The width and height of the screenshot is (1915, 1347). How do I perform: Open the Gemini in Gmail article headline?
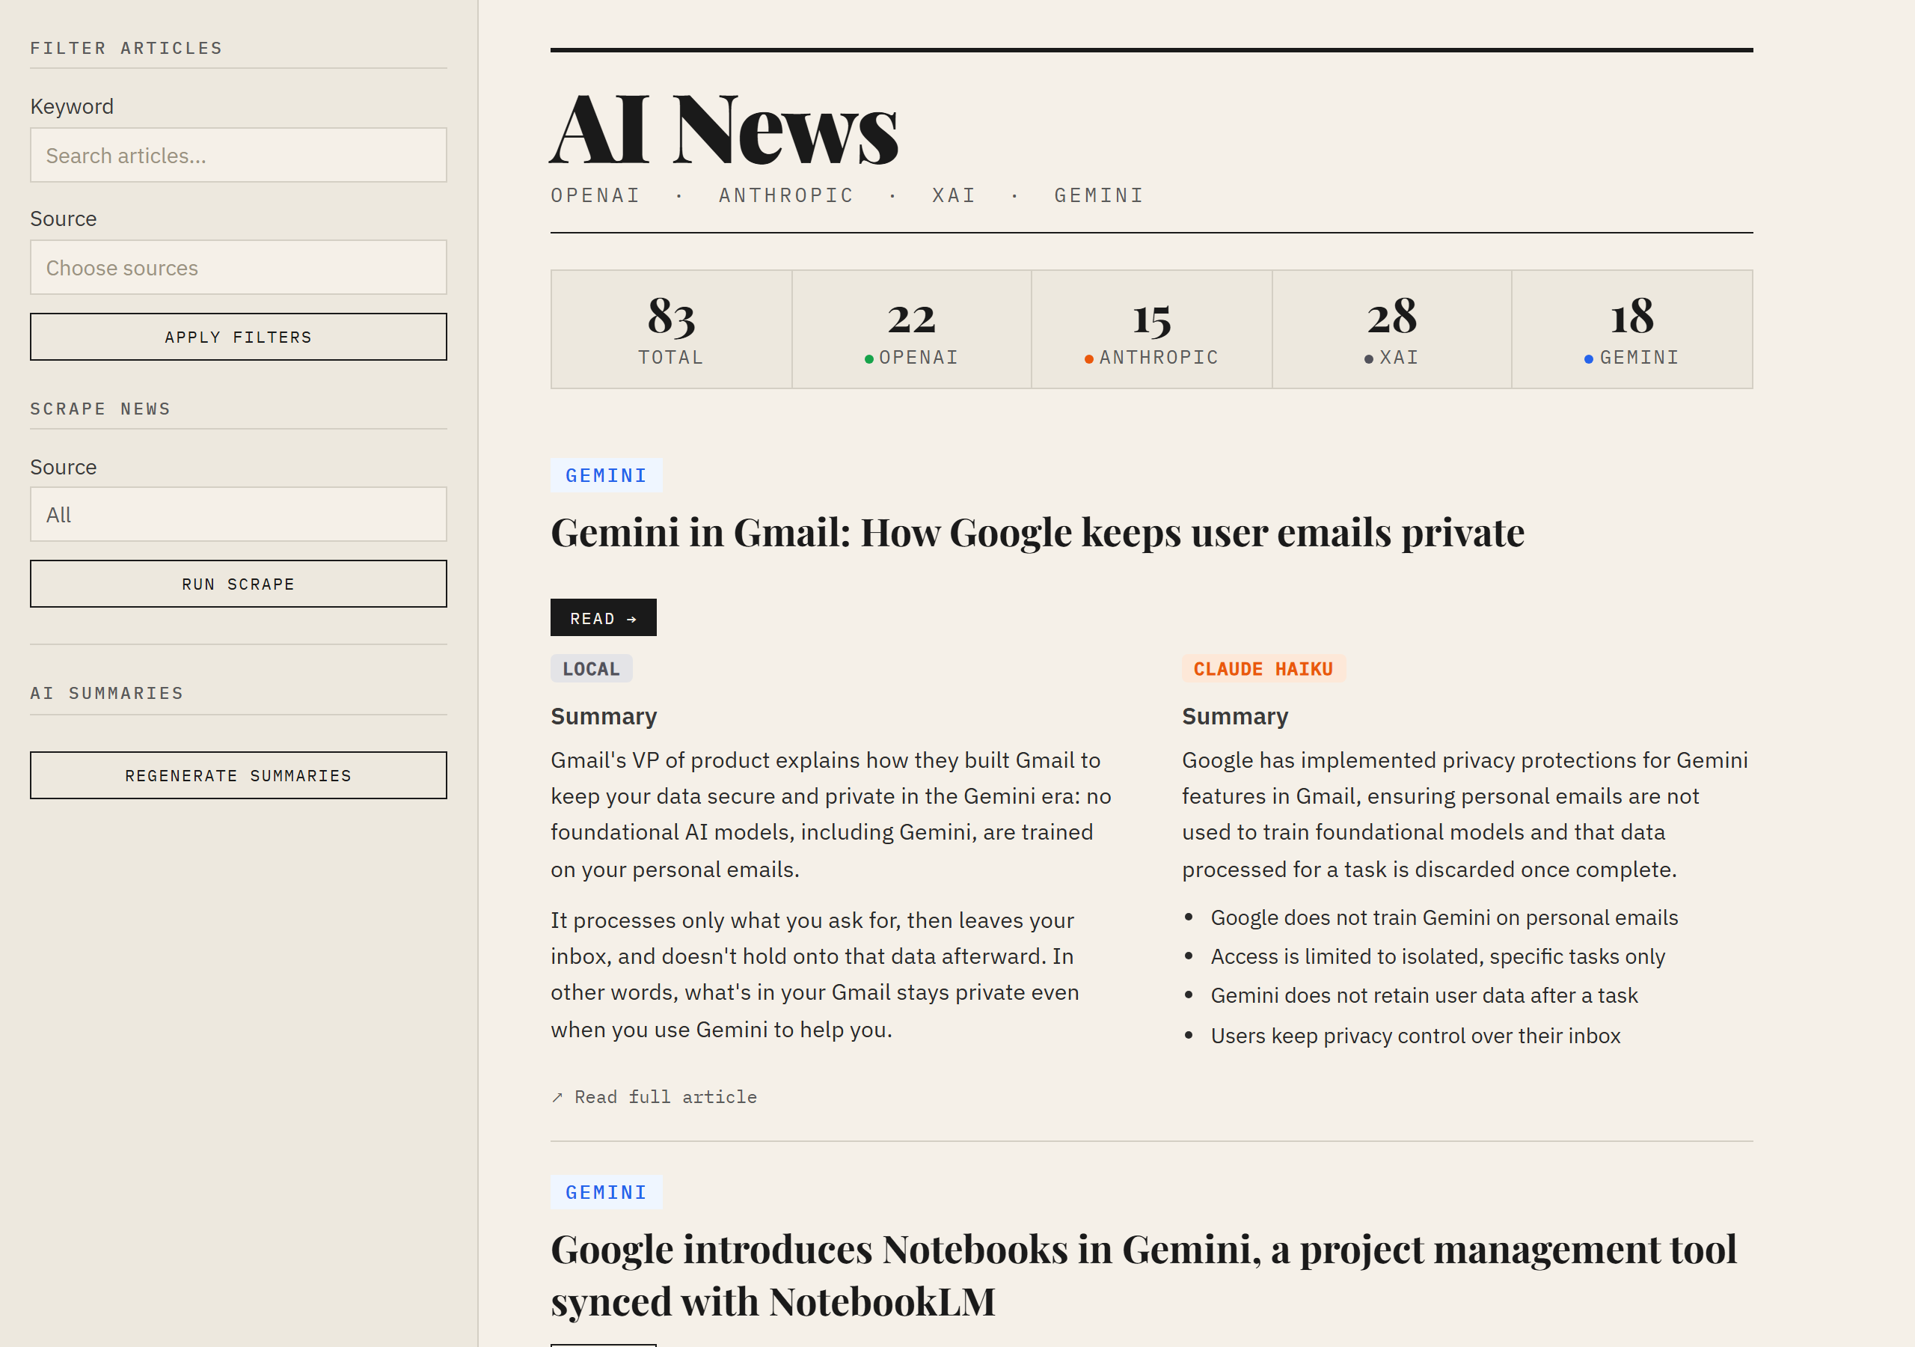coord(1038,533)
